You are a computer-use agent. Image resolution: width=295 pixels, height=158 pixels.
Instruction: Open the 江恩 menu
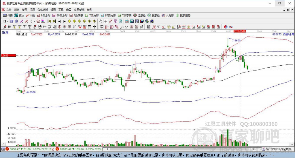[32, 9]
